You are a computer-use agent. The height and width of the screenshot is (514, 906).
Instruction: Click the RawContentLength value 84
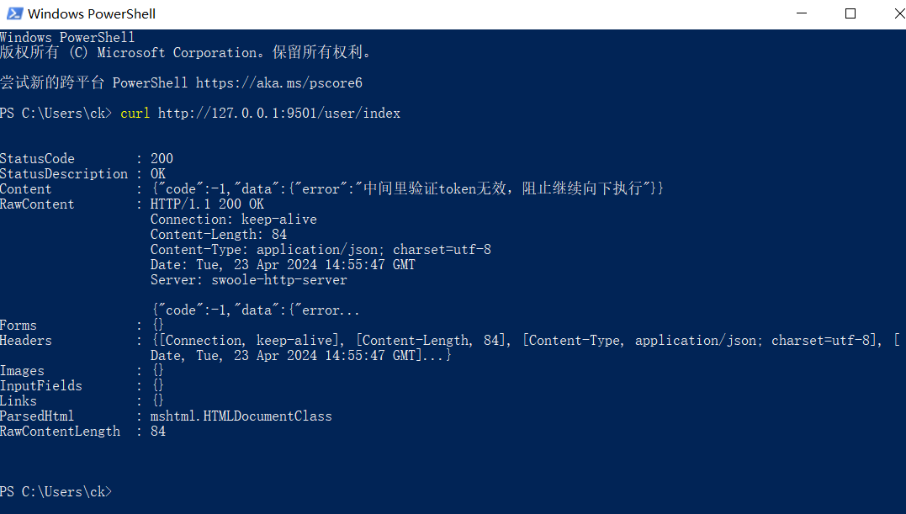(158, 432)
